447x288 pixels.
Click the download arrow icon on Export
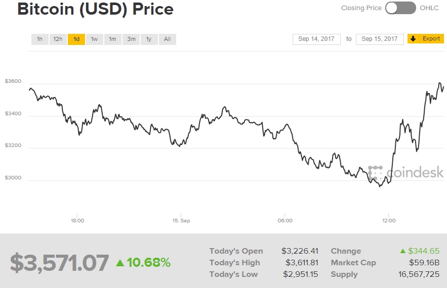click(413, 39)
